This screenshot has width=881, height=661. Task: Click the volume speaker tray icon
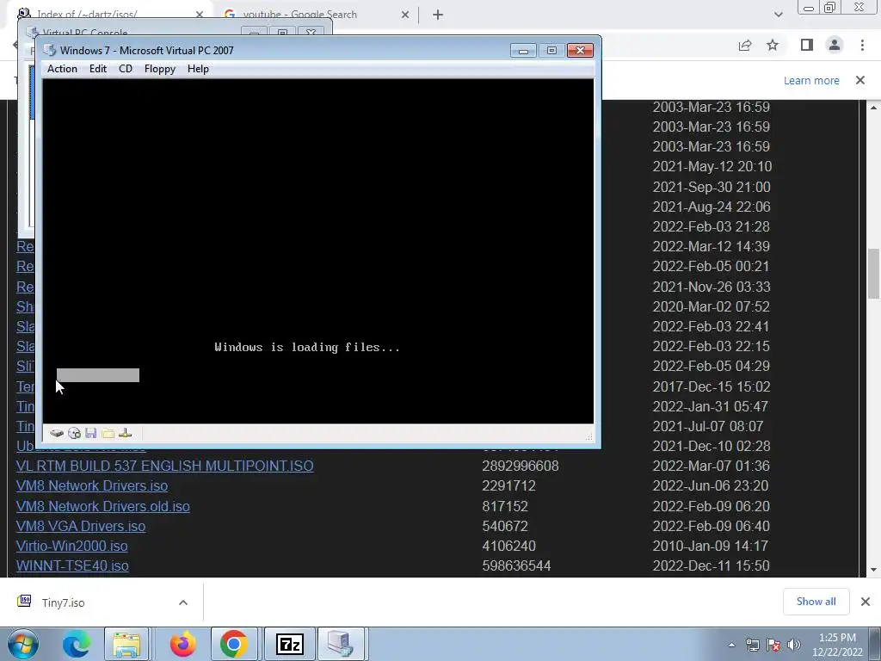794,645
